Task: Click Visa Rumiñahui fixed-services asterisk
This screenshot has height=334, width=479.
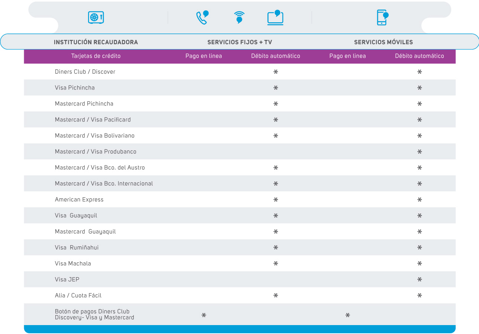Action: [276, 248]
